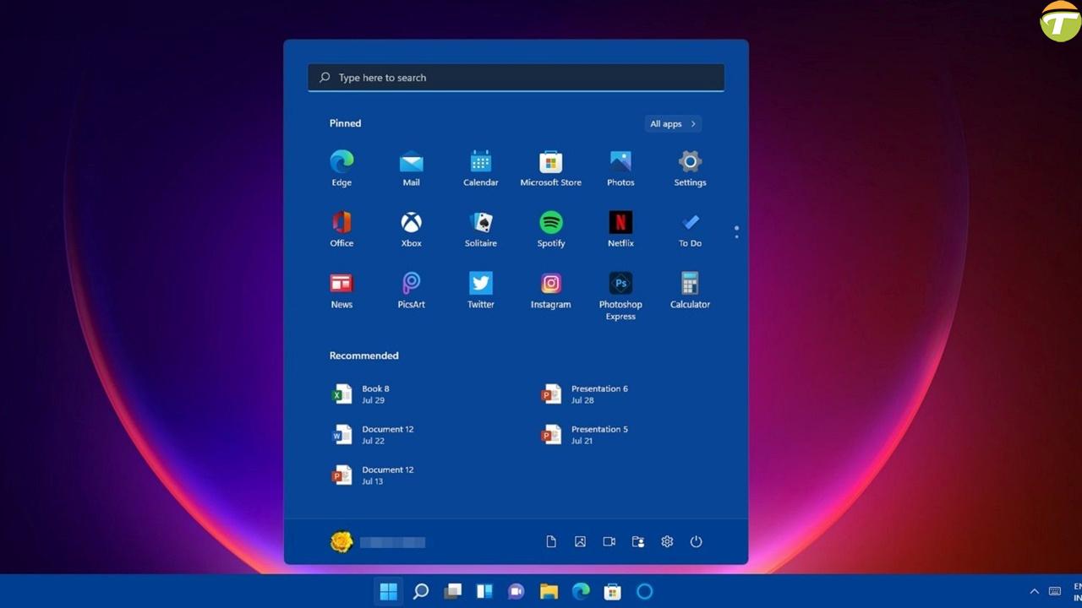This screenshot has height=608, width=1082.
Task: Open the Xbox app
Action: [x=411, y=229]
